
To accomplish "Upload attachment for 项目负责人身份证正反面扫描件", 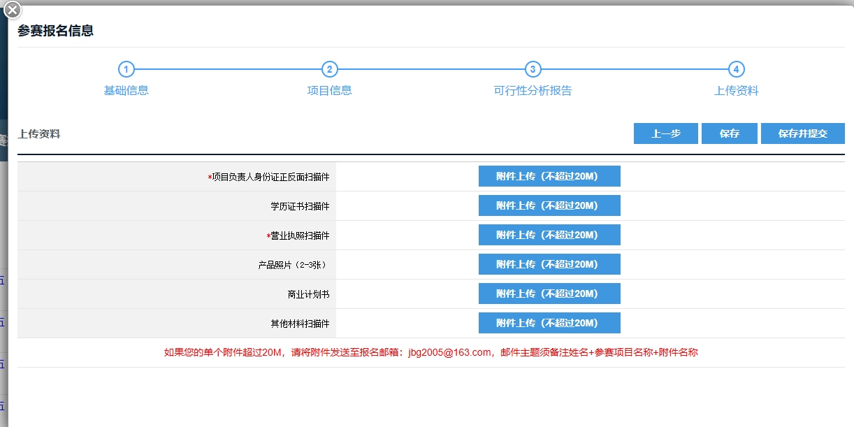I will [x=549, y=176].
